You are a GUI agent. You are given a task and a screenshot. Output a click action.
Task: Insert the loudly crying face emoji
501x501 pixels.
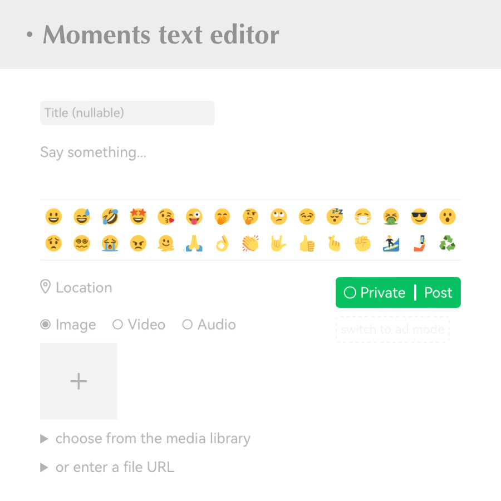tap(110, 243)
